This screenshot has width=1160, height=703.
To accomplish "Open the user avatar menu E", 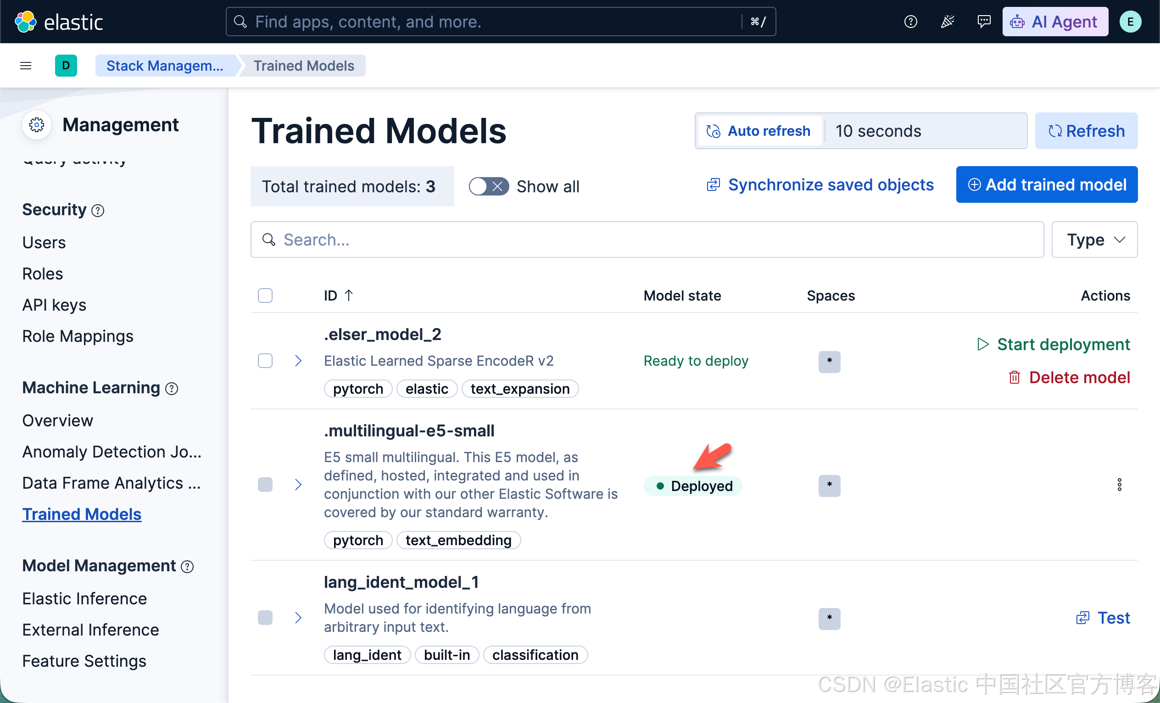I will pyautogui.click(x=1130, y=22).
